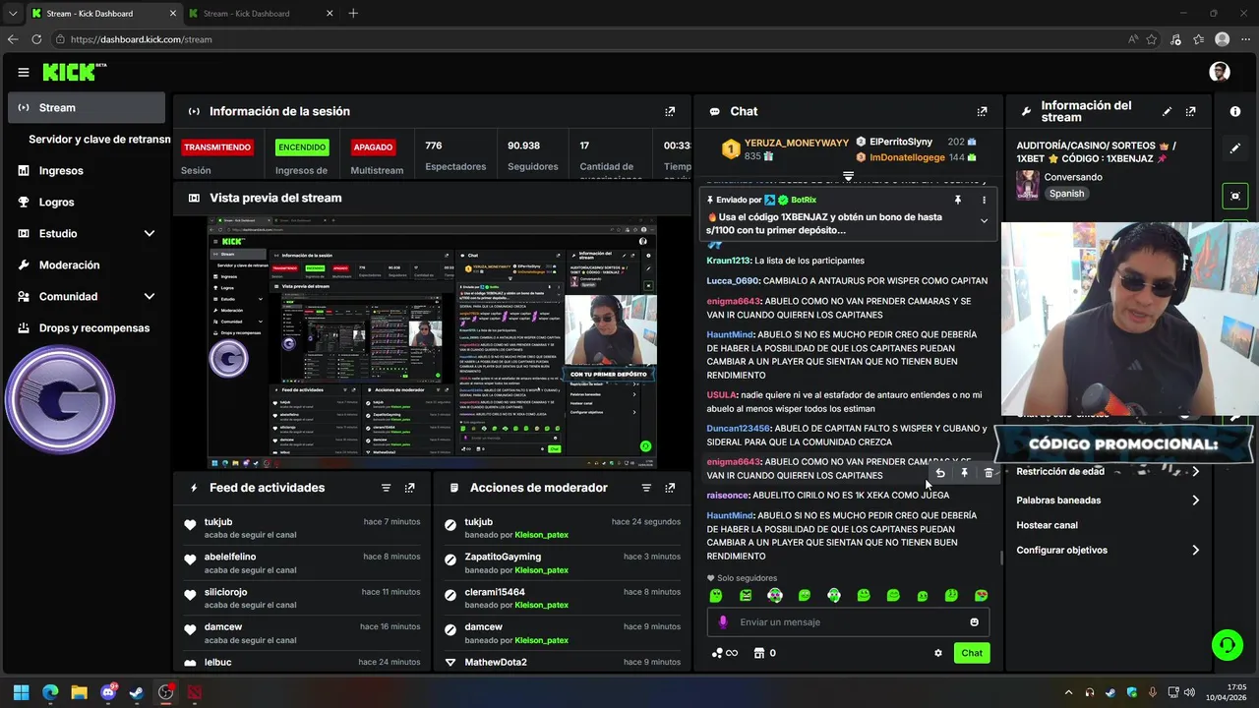Pop out the Chat panel
This screenshot has width=1259, height=708.
point(982,112)
